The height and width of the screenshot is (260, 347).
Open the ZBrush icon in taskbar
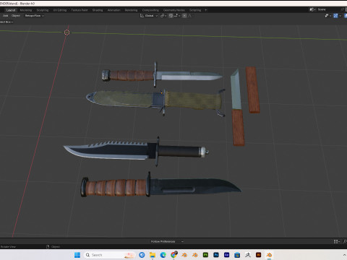[x=248, y=255]
